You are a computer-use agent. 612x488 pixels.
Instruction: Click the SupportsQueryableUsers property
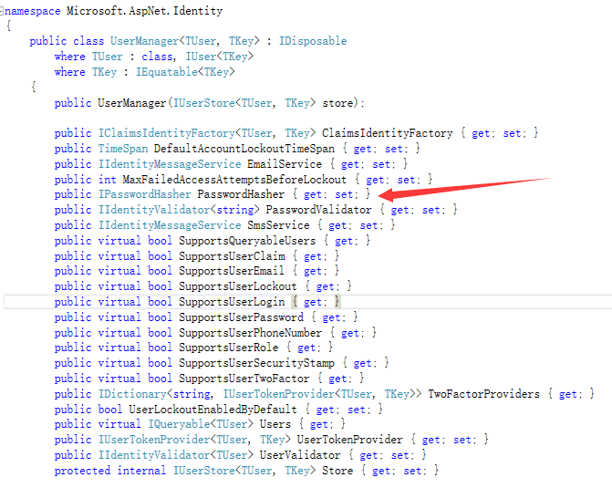(247, 241)
